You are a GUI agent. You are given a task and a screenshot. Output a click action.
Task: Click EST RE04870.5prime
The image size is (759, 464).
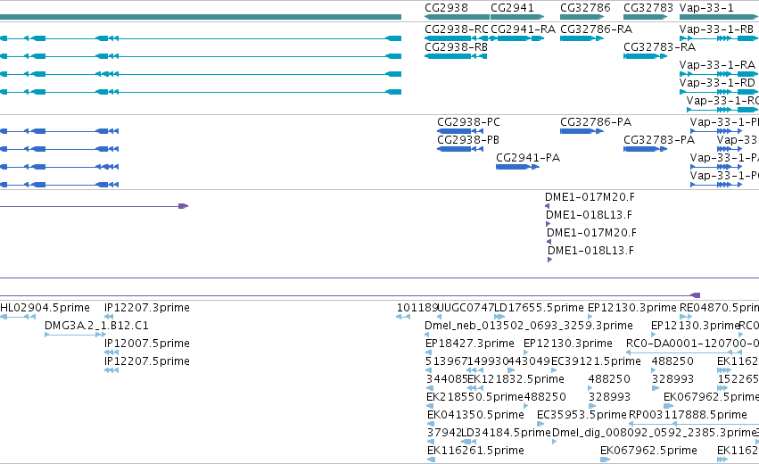click(x=719, y=308)
